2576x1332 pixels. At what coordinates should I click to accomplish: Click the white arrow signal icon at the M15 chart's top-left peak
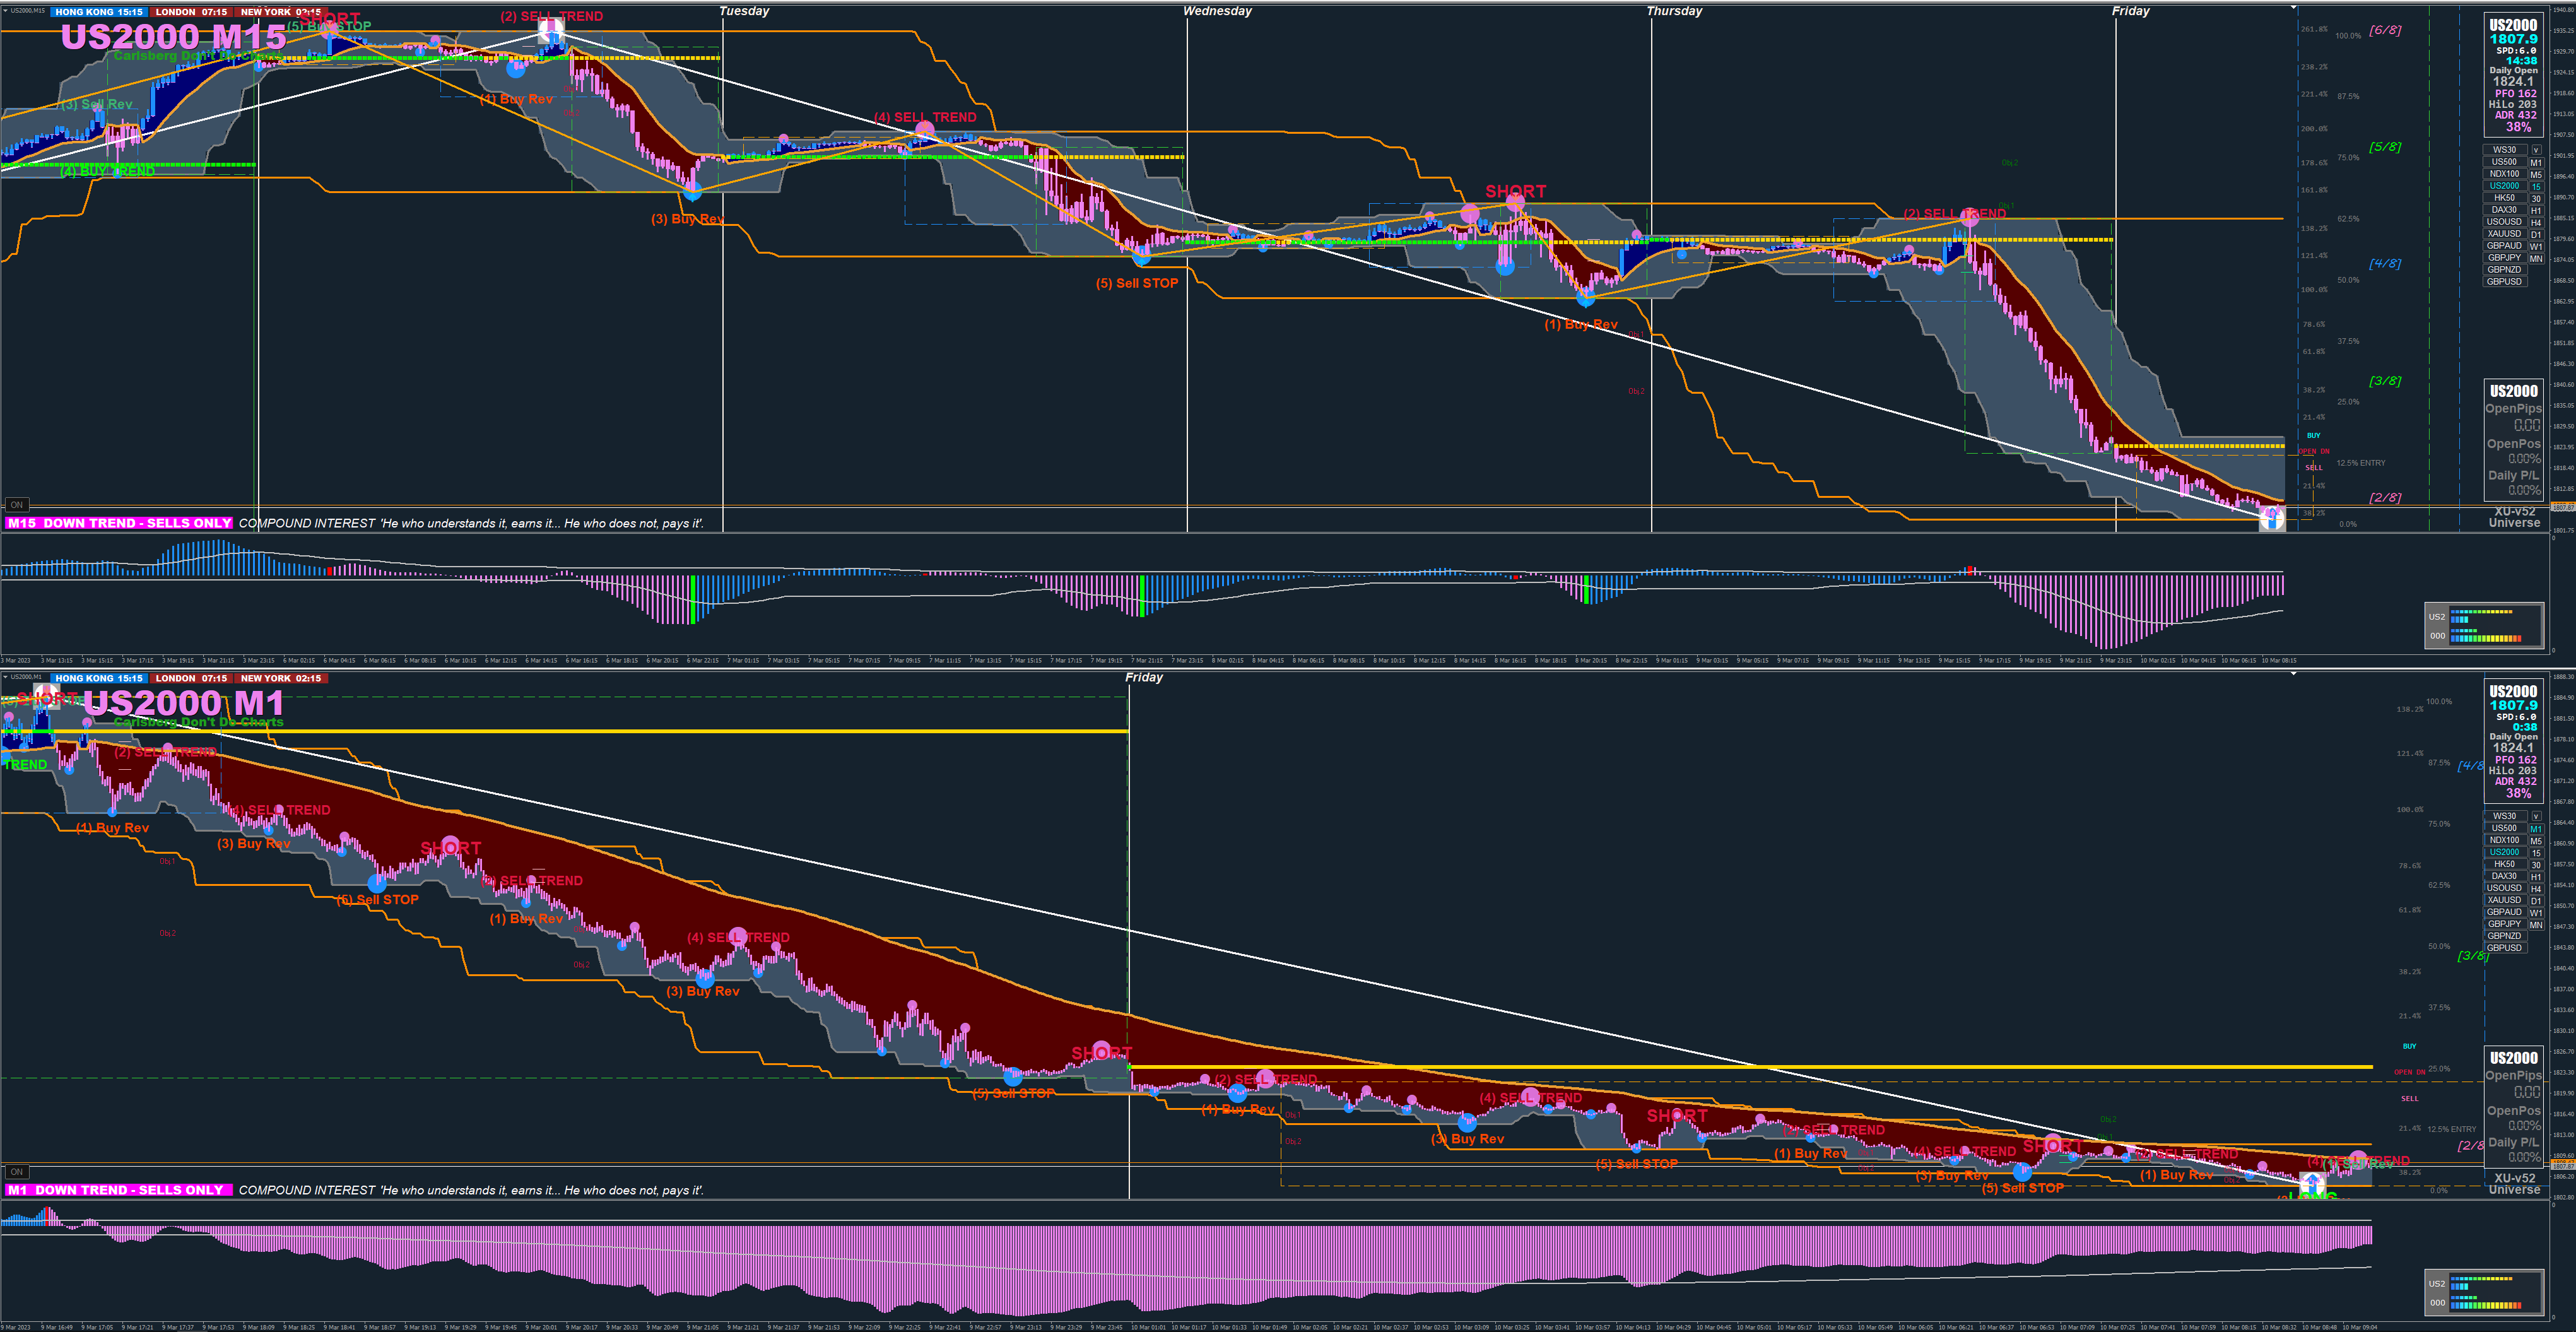551,32
